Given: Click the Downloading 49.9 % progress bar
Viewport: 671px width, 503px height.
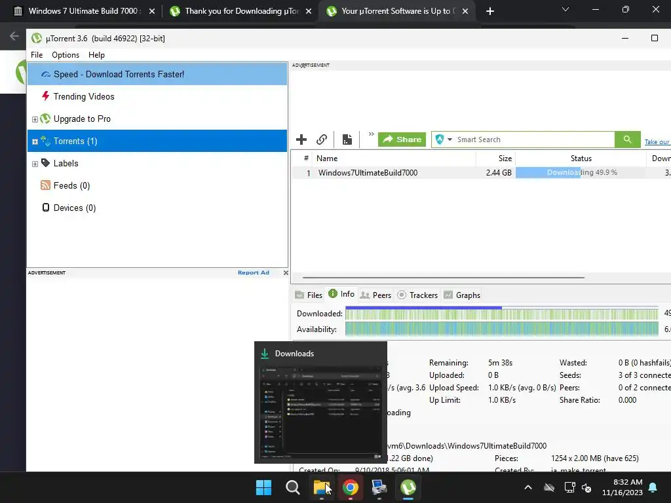Looking at the screenshot, I should pos(581,172).
